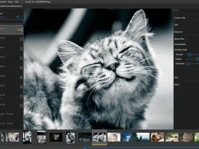The image size is (199, 149).
Task: Open the dark thumbnail with orange cat face
Action: 56,137
